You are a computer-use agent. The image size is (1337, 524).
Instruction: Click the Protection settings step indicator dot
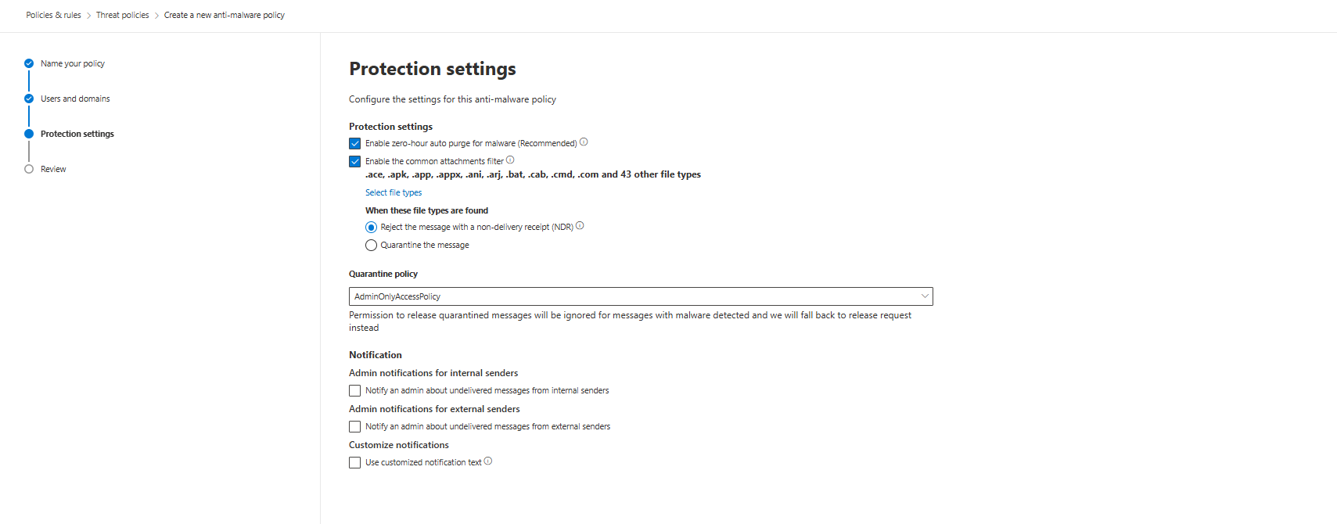click(29, 134)
